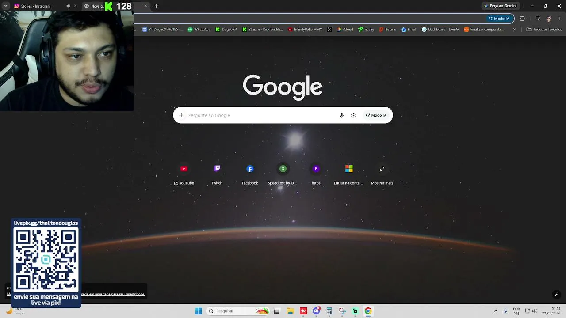
Task: Click Modo IA button in address bar
Action: click(499, 19)
